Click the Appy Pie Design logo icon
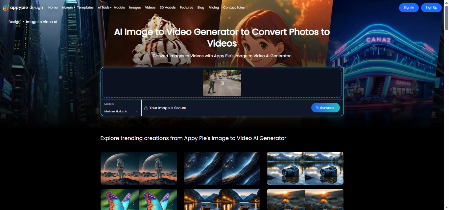The height and width of the screenshot is (210, 449). [6, 8]
